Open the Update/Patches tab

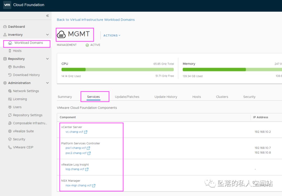[127, 97]
